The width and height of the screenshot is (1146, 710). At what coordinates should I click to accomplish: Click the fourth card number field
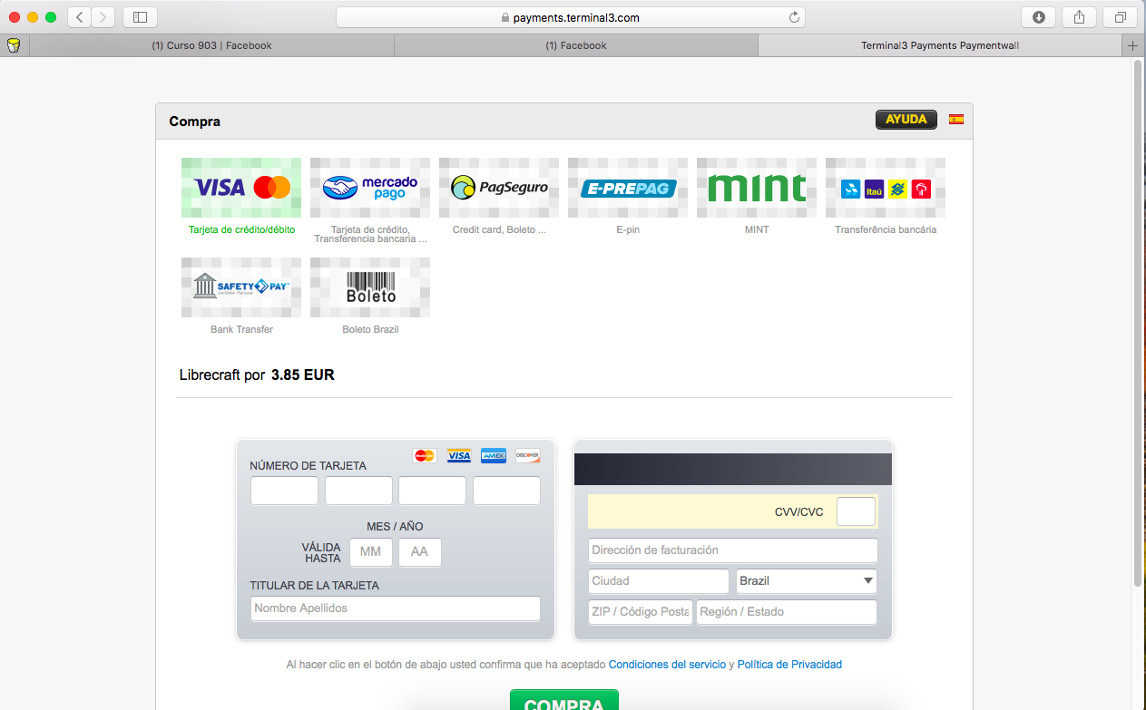[506, 491]
